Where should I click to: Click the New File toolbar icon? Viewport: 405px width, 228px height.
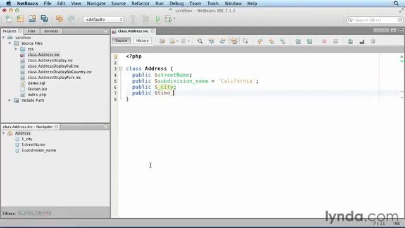(9, 19)
